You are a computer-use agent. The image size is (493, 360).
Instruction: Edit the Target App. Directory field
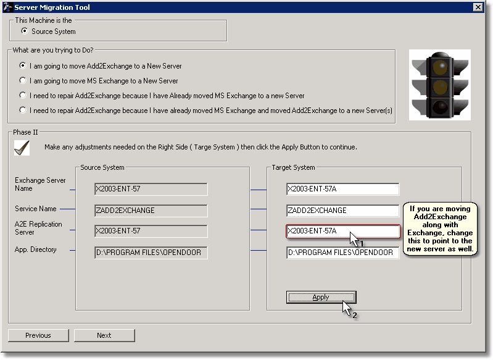pos(342,253)
